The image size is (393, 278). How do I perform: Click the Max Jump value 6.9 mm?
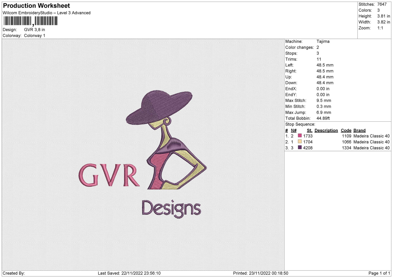(x=324, y=112)
